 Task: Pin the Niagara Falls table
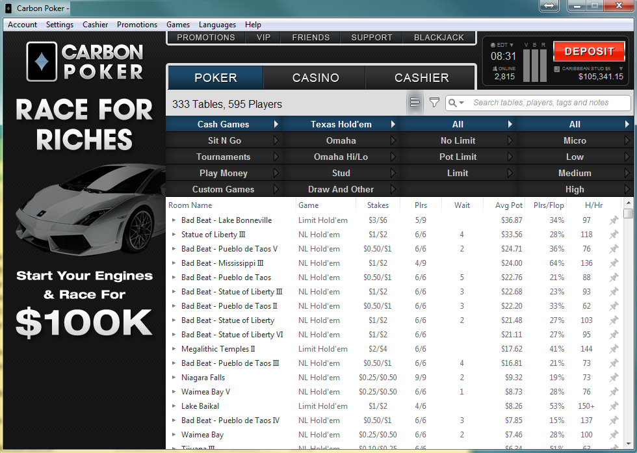614,378
